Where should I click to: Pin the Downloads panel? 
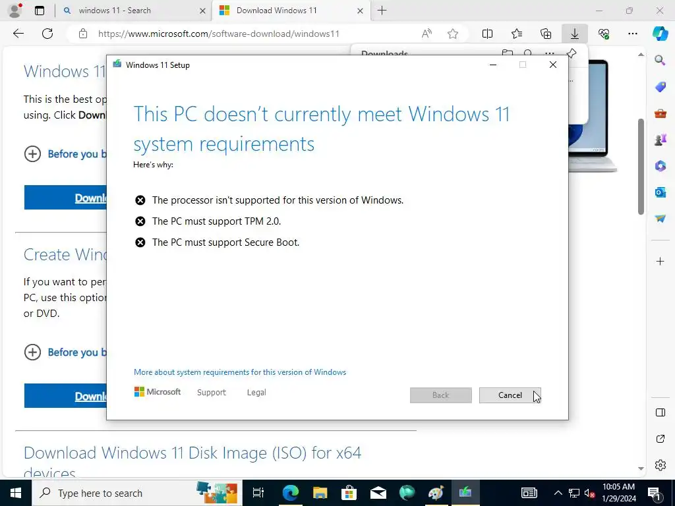click(x=571, y=53)
